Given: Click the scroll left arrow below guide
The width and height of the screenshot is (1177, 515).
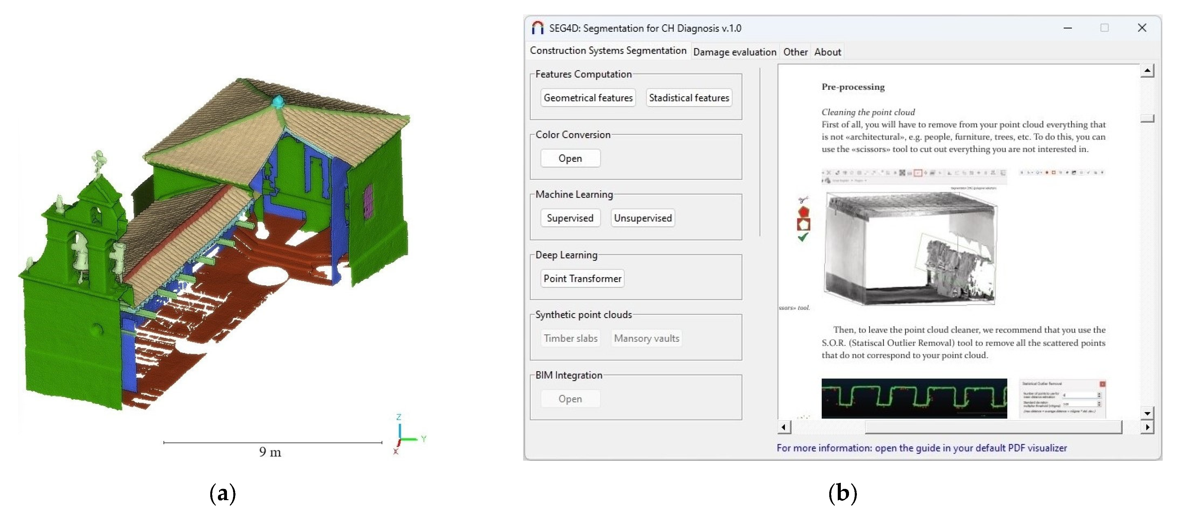Looking at the screenshot, I should click(x=783, y=427).
